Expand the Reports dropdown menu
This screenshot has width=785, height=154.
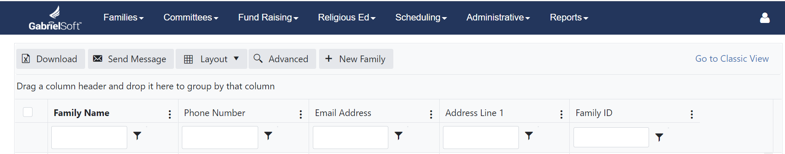(569, 18)
